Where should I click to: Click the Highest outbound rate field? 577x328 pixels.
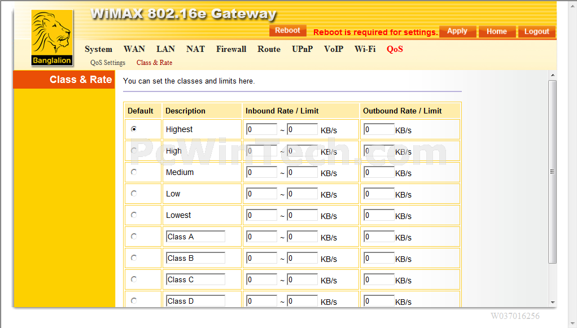point(379,130)
